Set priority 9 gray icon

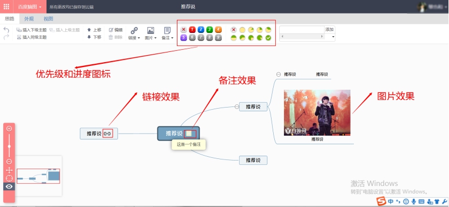[218, 38]
